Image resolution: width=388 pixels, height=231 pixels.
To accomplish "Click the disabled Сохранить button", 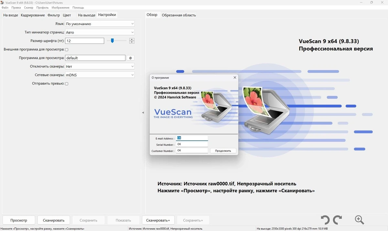I will click(x=89, y=220).
